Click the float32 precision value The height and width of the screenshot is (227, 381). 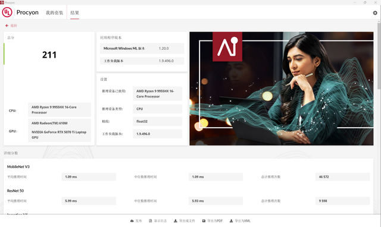(x=157, y=121)
